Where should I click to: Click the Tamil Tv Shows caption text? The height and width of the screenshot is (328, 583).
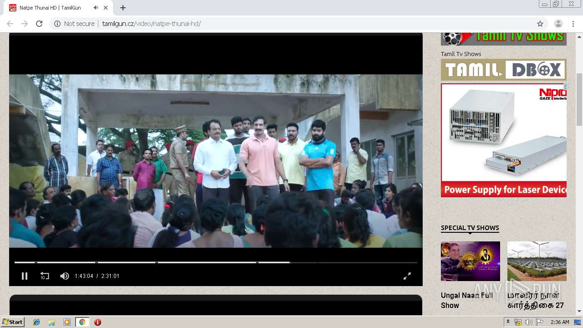[461, 54]
